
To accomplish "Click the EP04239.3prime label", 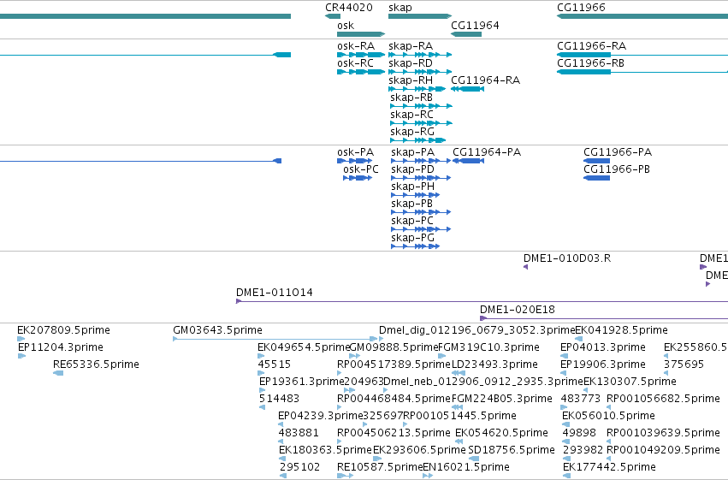I will click(x=320, y=416).
